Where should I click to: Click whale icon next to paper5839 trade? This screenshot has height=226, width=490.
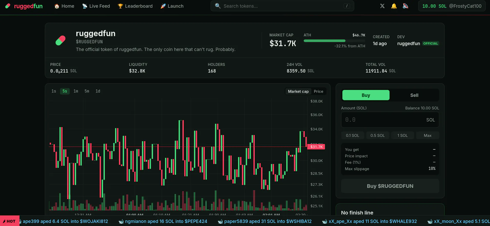coord(220,221)
